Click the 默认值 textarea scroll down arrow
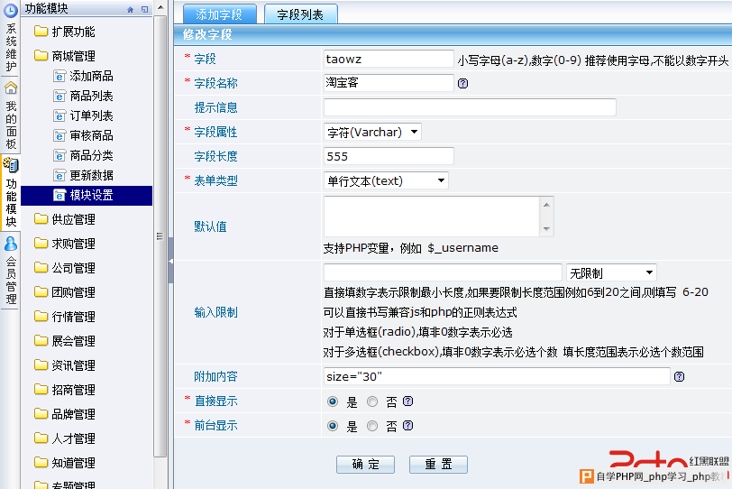The height and width of the screenshot is (489, 732). pyautogui.click(x=546, y=229)
